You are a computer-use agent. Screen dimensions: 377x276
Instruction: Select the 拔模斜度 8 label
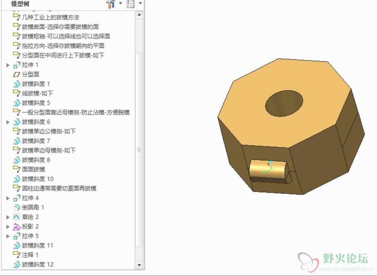[x=36, y=160]
